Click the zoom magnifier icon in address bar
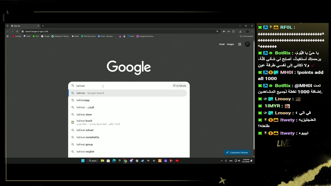This screenshot has height=186, width=331. 217,32
